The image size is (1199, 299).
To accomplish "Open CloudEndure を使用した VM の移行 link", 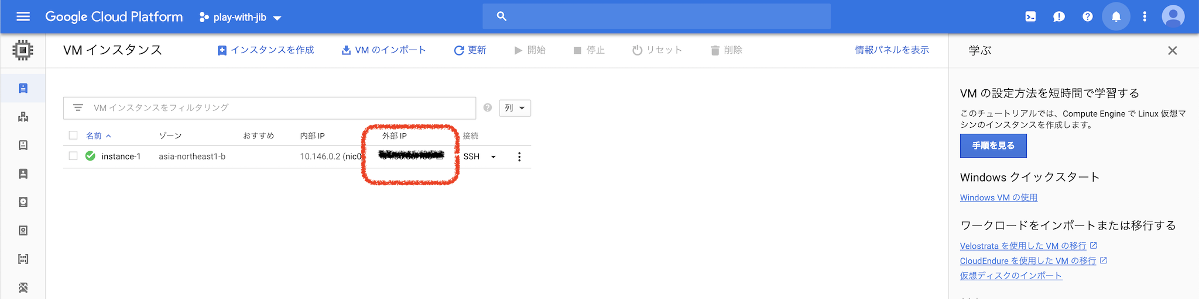I will coord(1028,260).
